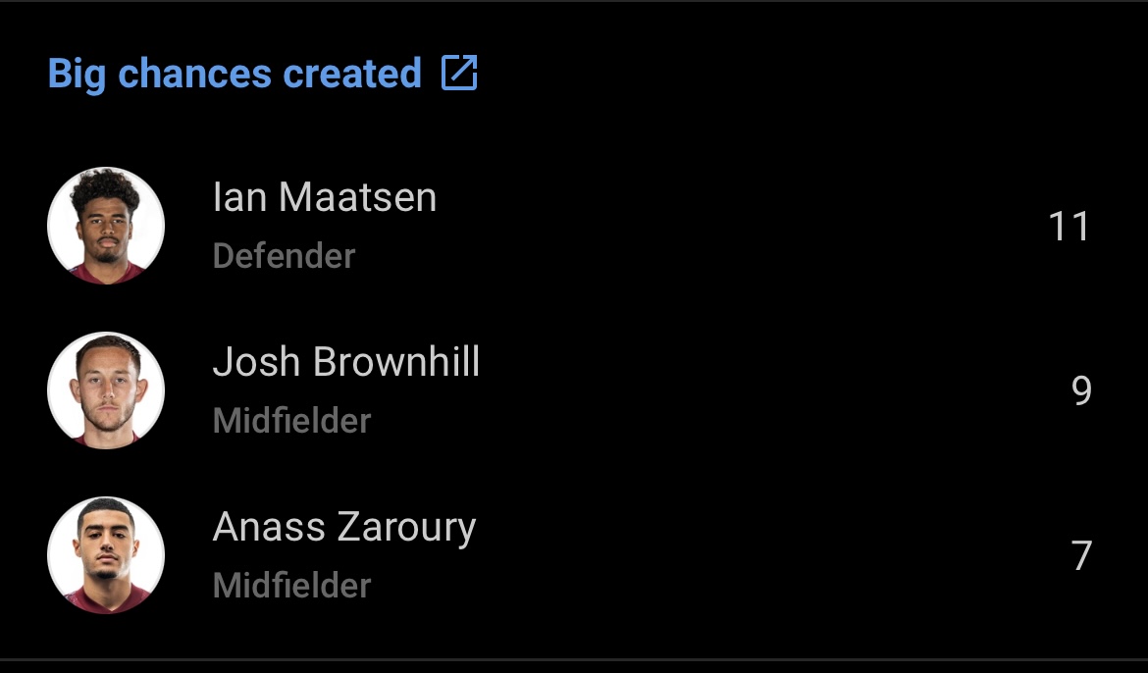
Task: Click the Defender label under Ian Maatsen
Action: pyautogui.click(x=284, y=256)
